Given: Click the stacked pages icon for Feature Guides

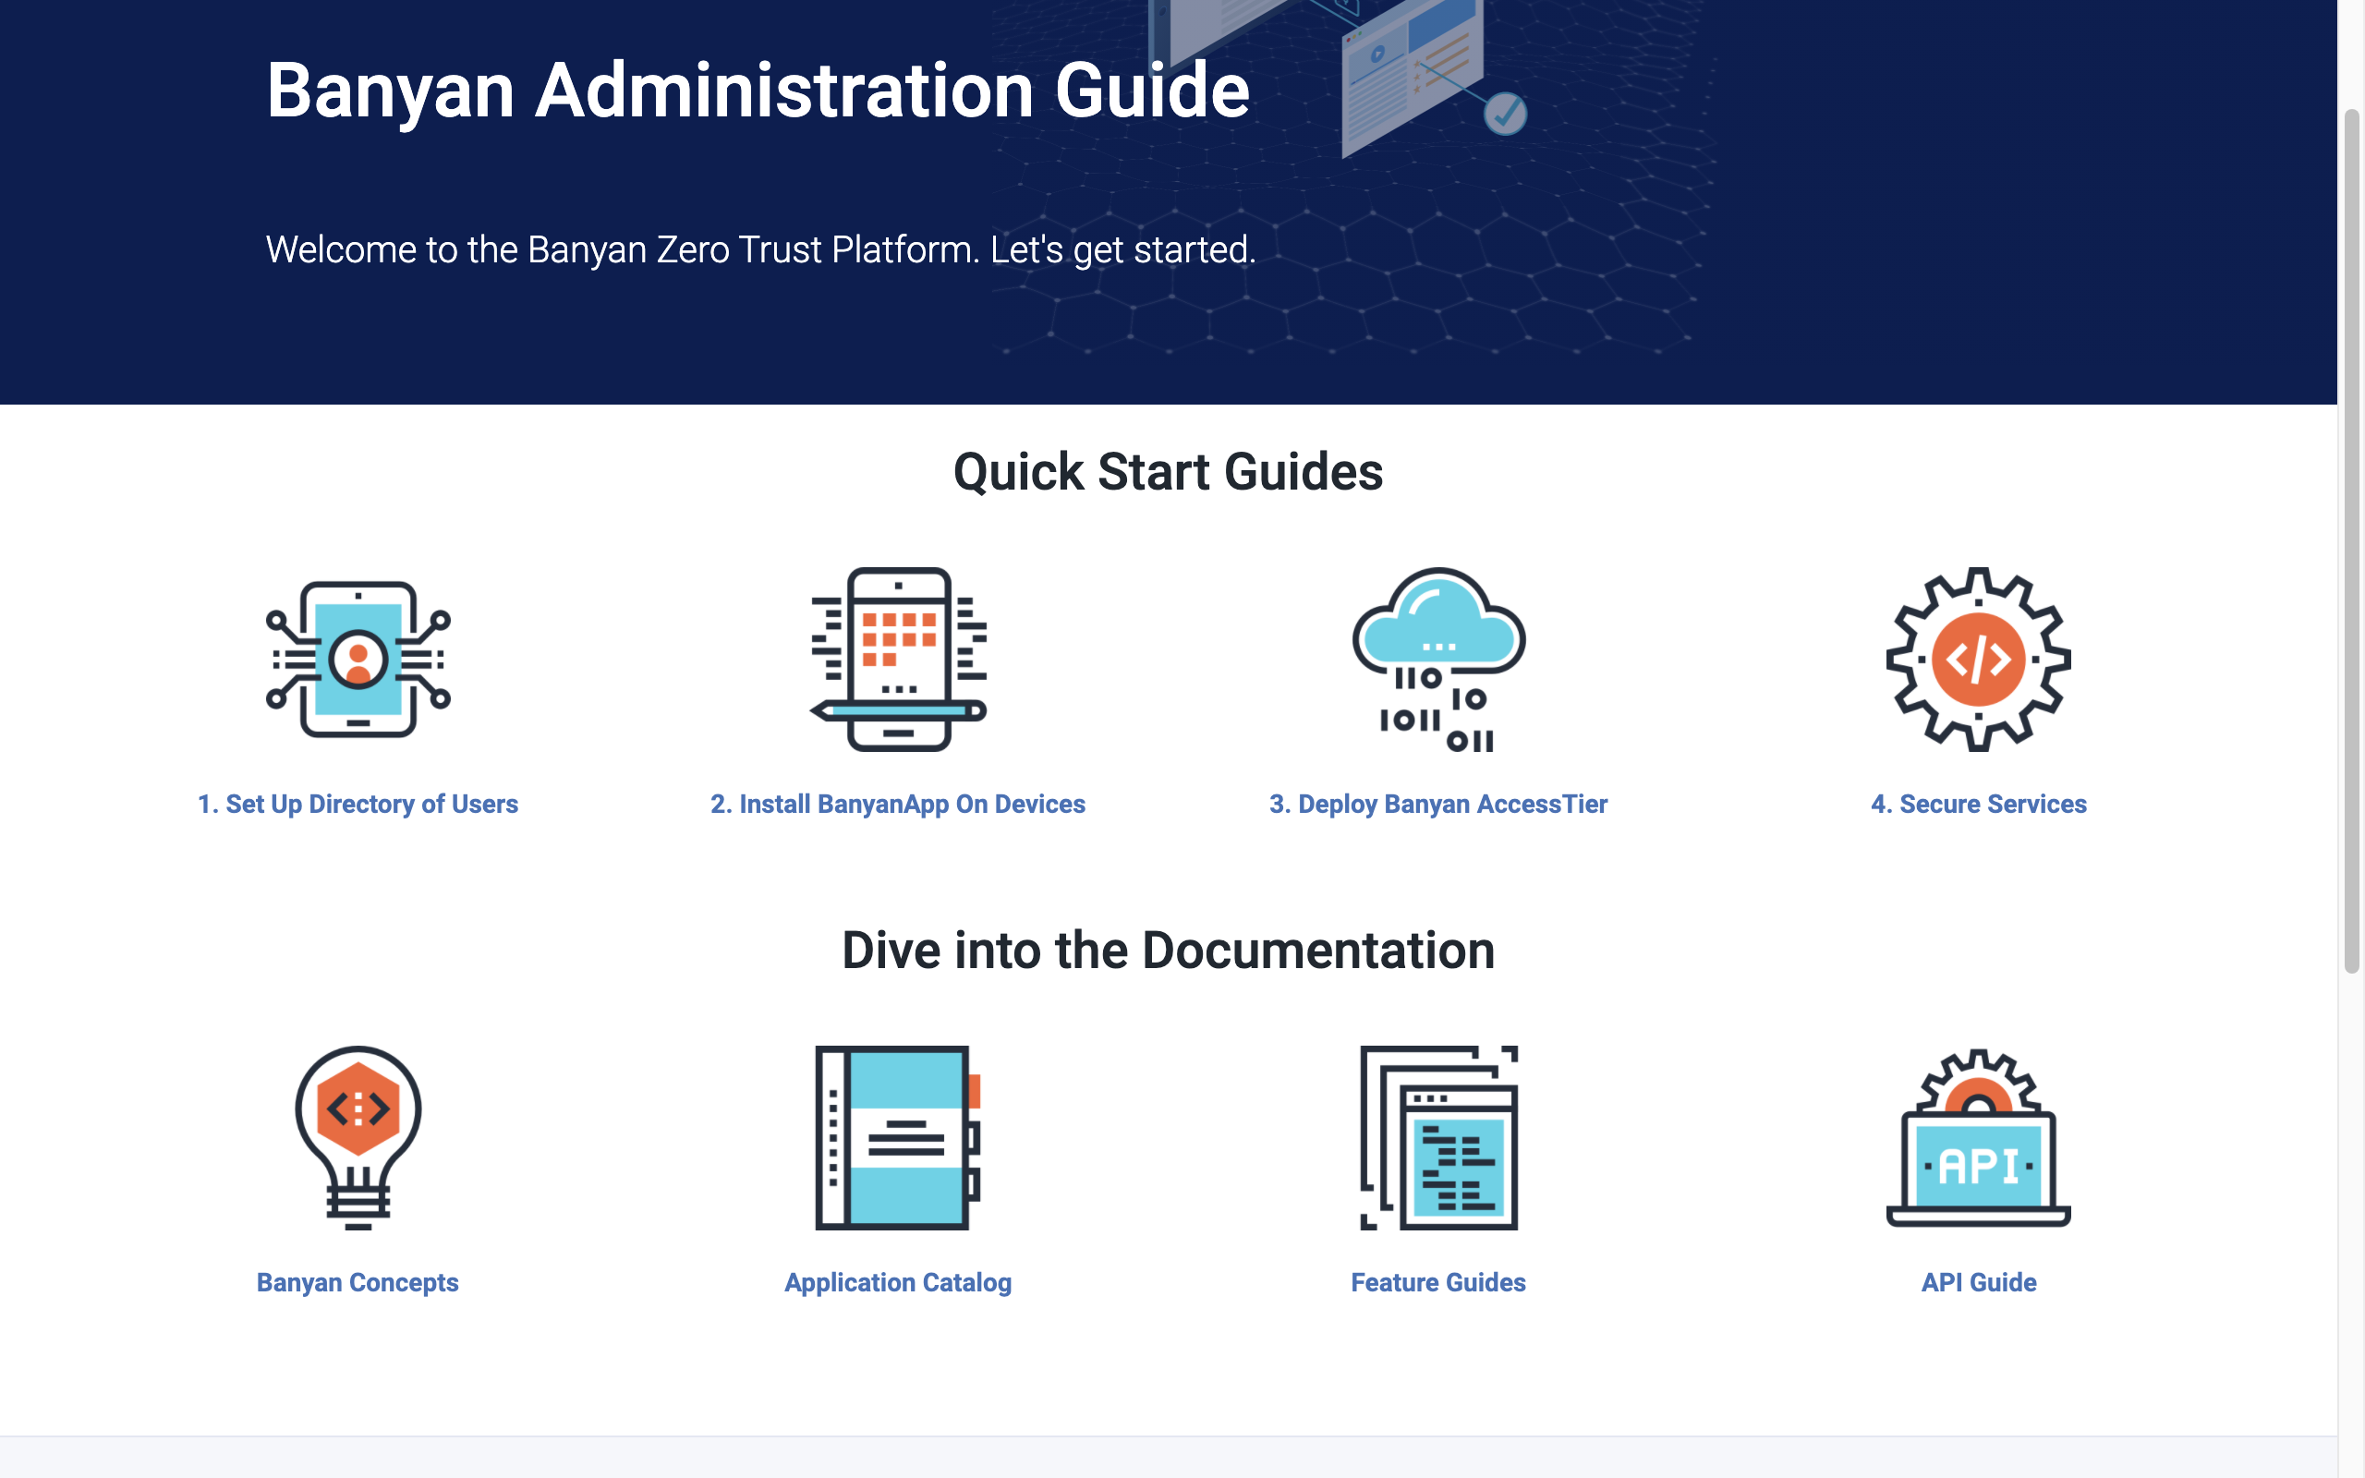Looking at the screenshot, I should 1438,1138.
